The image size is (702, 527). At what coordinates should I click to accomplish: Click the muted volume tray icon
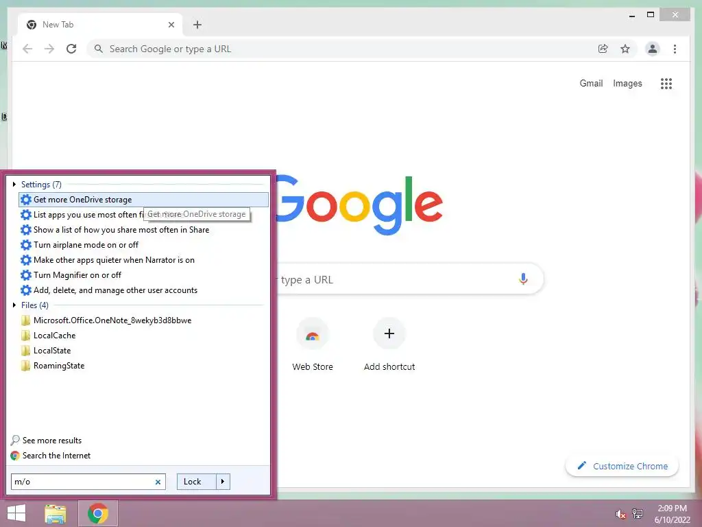pos(620,514)
